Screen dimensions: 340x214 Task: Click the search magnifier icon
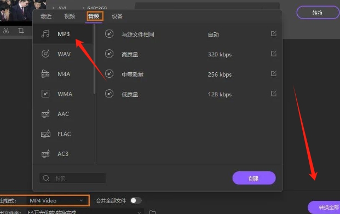point(46,178)
